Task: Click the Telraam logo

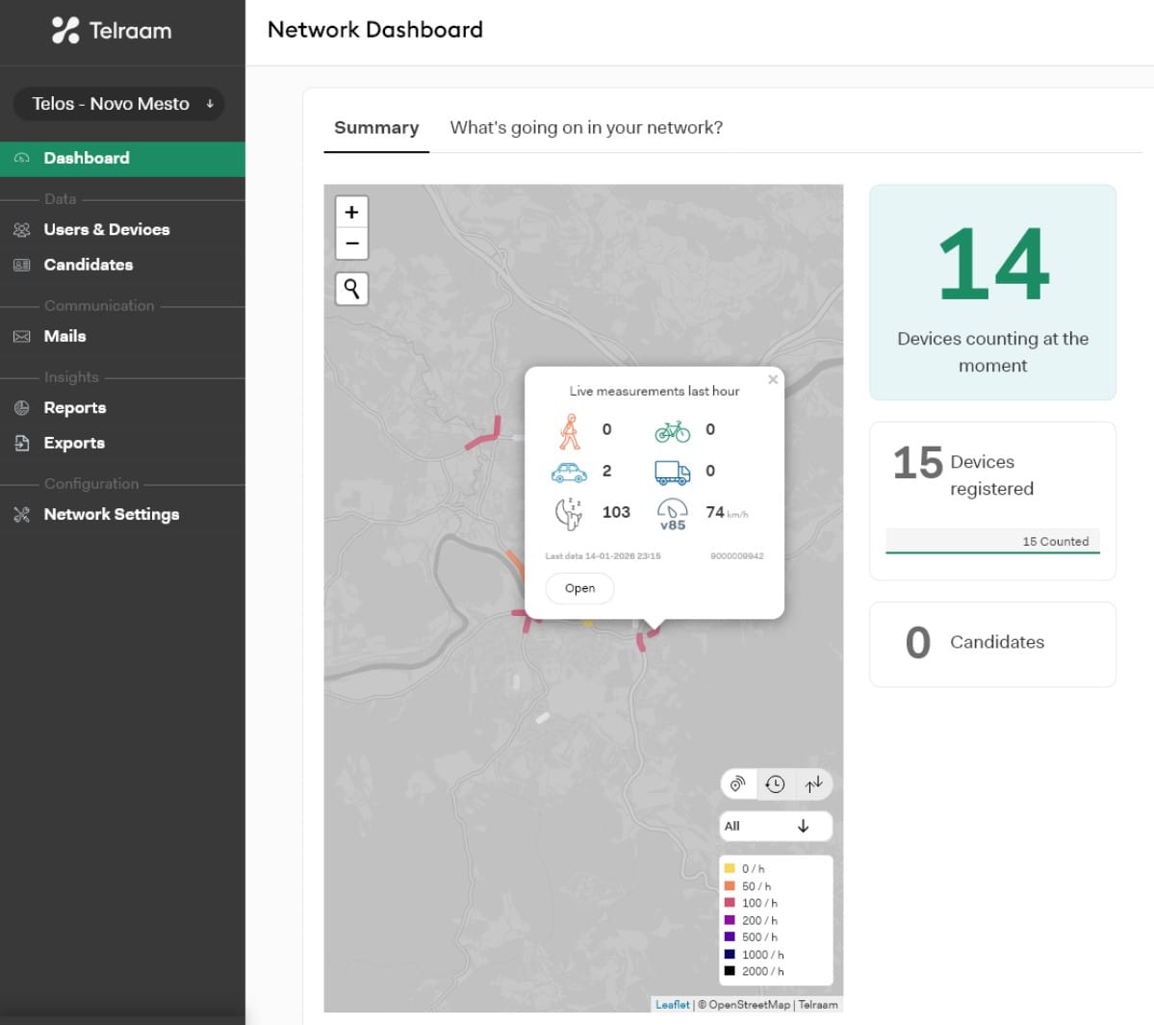Action: (112, 30)
